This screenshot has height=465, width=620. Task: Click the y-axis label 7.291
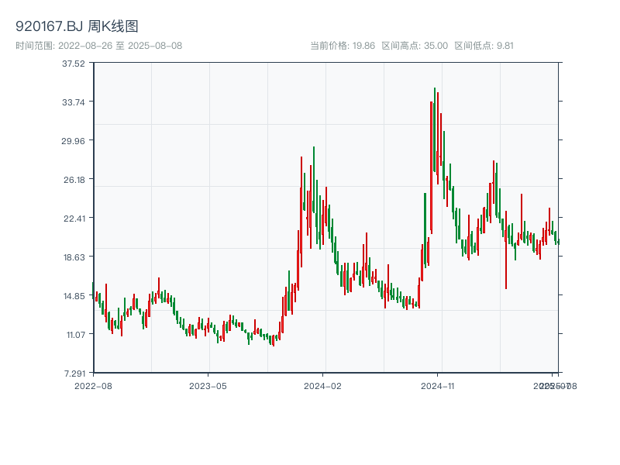click(75, 374)
